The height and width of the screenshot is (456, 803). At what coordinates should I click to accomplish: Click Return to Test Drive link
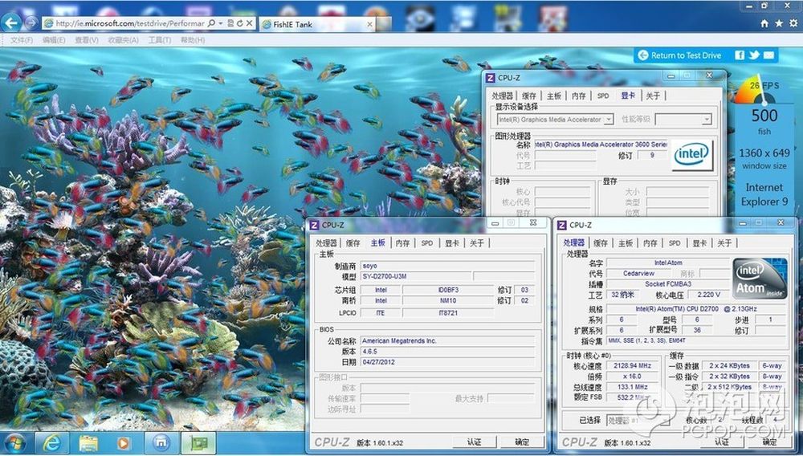pos(686,55)
